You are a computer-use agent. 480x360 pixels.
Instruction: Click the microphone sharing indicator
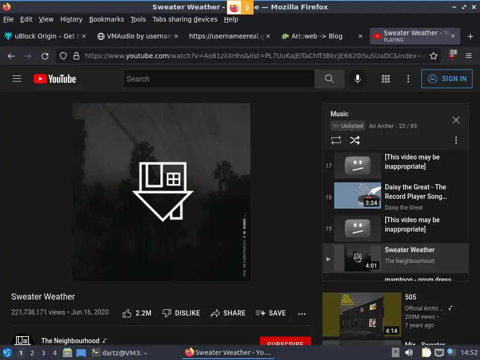tap(247, 7)
